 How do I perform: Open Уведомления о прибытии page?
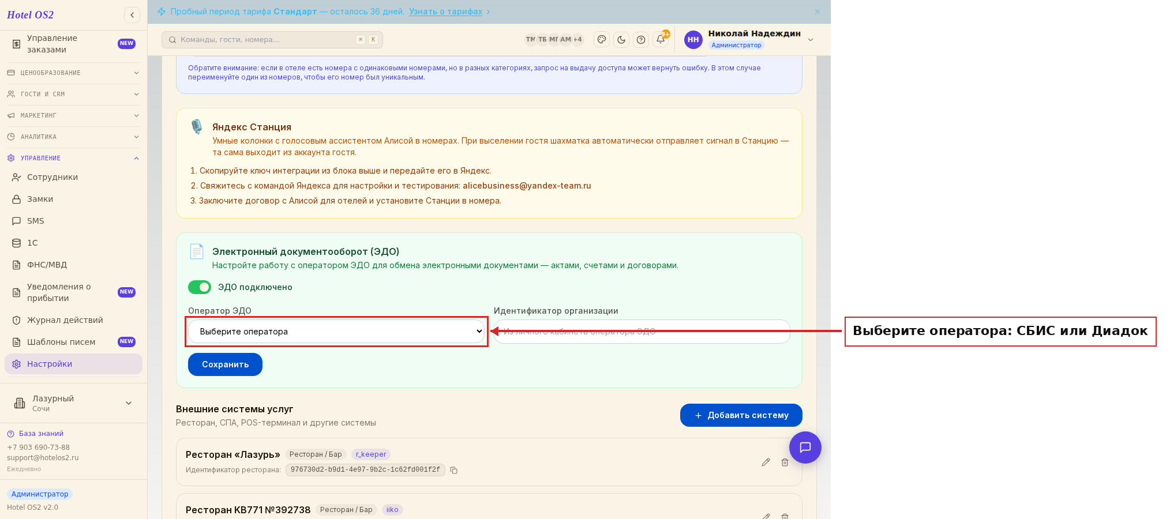point(73,292)
